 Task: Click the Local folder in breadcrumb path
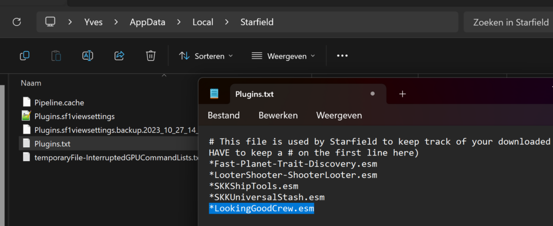click(203, 22)
